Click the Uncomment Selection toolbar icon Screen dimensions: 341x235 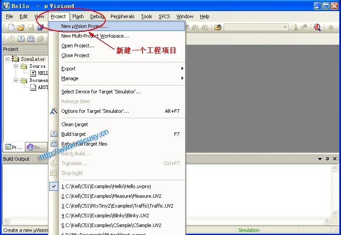(x=205, y=27)
